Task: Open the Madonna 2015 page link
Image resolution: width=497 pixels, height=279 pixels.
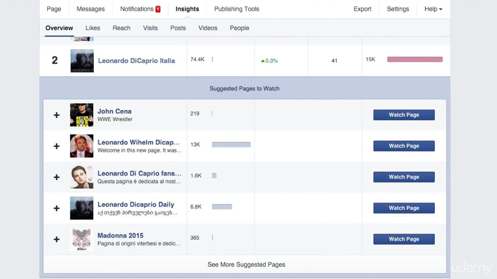Action: coord(120,235)
